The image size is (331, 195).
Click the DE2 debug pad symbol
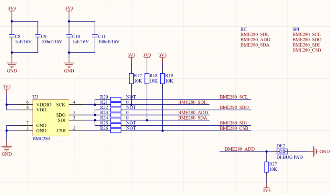pyautogui.click(x=282, y=152)
